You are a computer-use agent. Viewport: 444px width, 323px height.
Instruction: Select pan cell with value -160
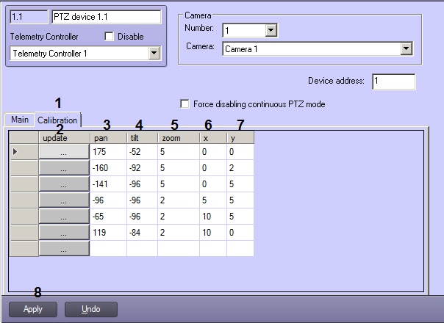coord(108,168)
